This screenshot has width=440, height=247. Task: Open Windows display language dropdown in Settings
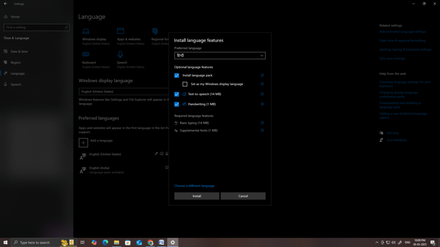click(x=123, y=92)
